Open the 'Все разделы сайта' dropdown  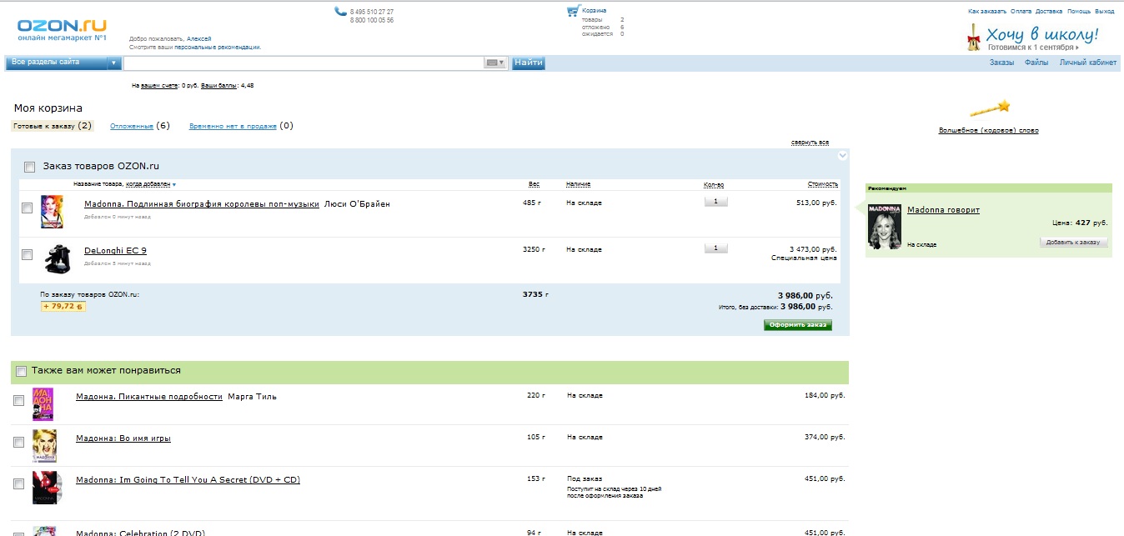[x=63, y=63]
